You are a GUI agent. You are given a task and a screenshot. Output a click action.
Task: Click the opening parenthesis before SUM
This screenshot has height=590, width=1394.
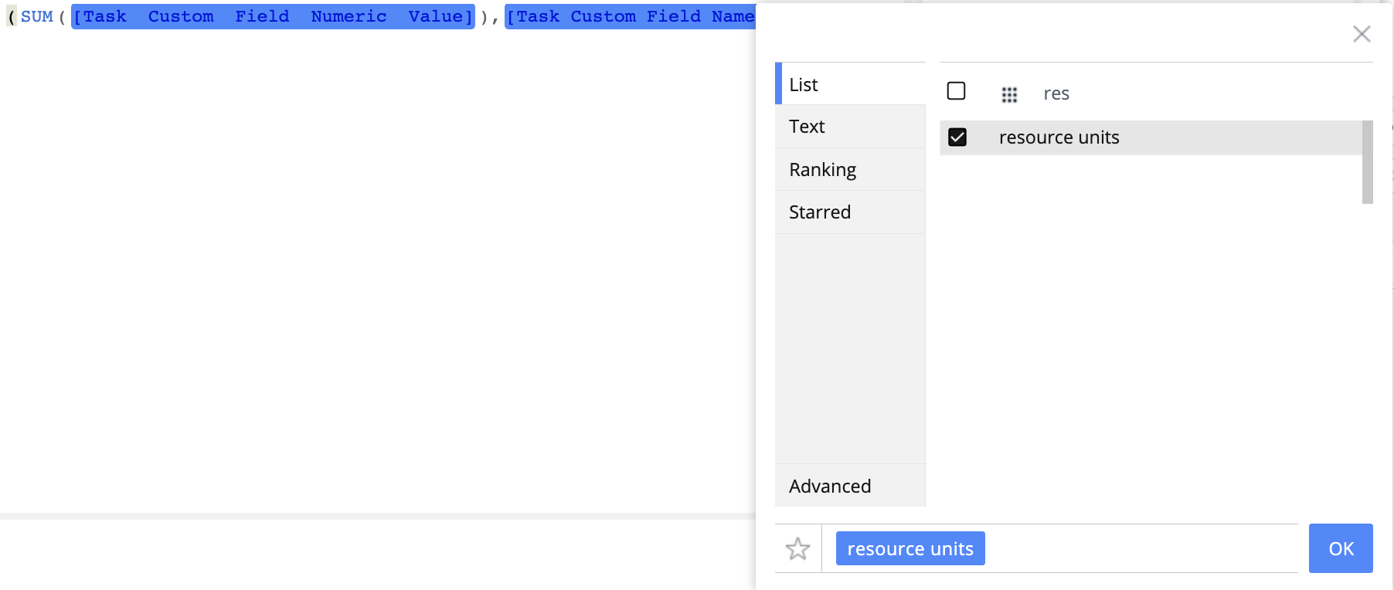pyautogui.click(x=12, y=16)
